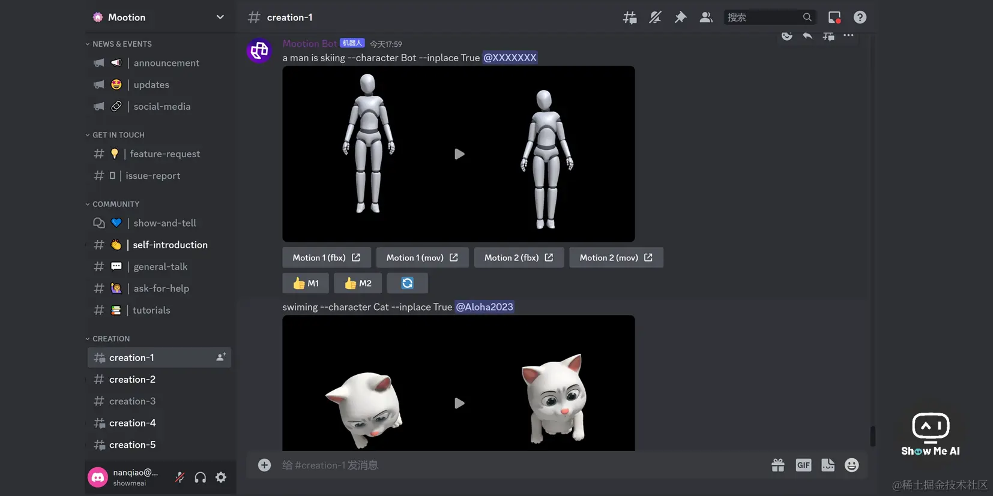Toggle notification settings bell icon
Image resolution: width=993 pixels, height=496 pixels.
click(x=655, y=17)
